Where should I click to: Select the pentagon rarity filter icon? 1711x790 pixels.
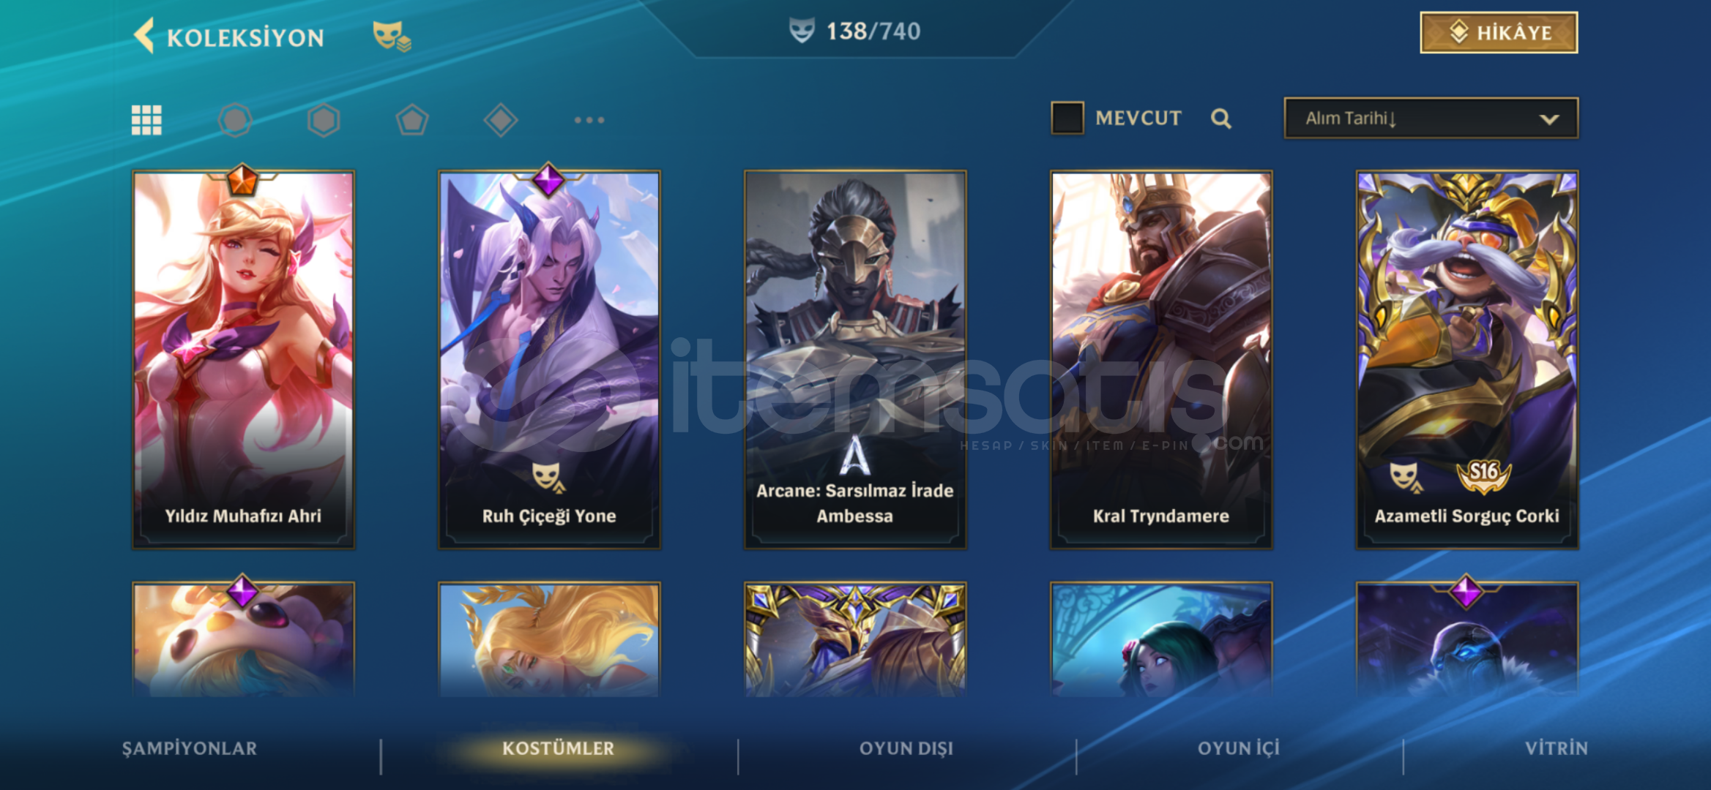click(412, 120)
